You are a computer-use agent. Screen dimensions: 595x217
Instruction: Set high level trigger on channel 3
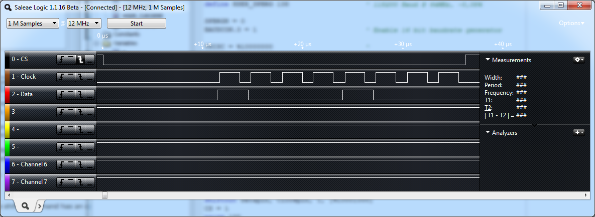point(71,112)
